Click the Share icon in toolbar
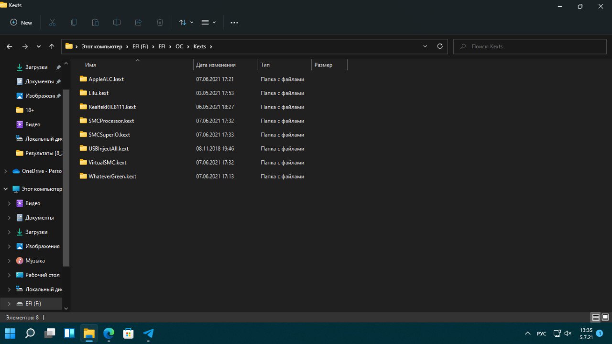The image size is (612, 344). (138, 22)
